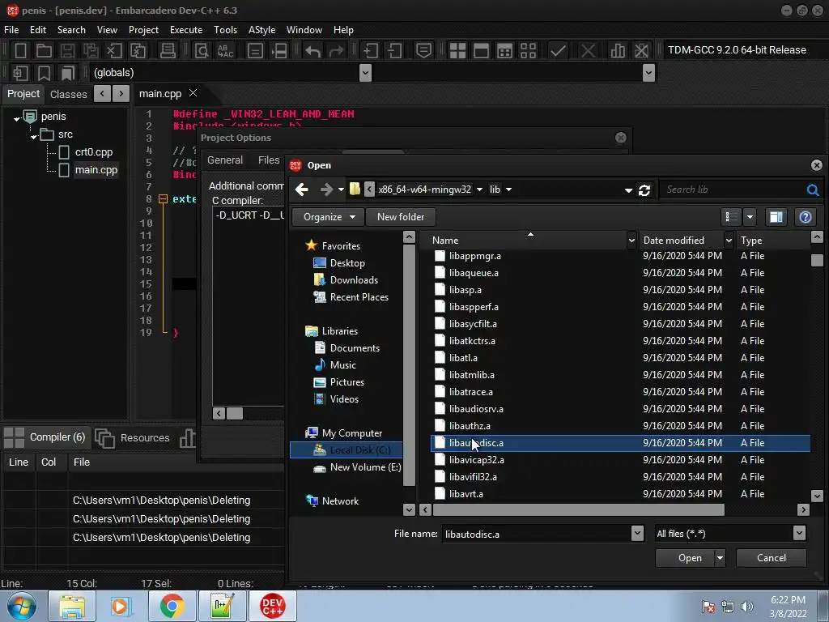Click the Windows Start orb
Viewport: 829px width, 622px height.
[x=22, y=606]
